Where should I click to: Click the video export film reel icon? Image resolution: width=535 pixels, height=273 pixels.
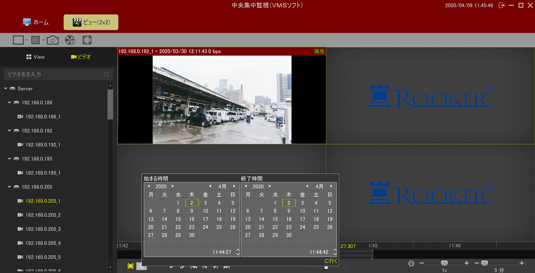(70, 40)
